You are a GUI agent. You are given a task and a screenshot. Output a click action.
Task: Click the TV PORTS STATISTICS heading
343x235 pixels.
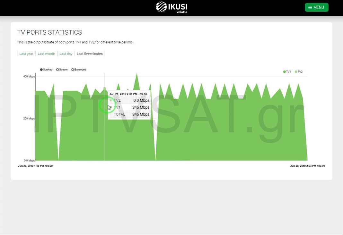(49, 32)
